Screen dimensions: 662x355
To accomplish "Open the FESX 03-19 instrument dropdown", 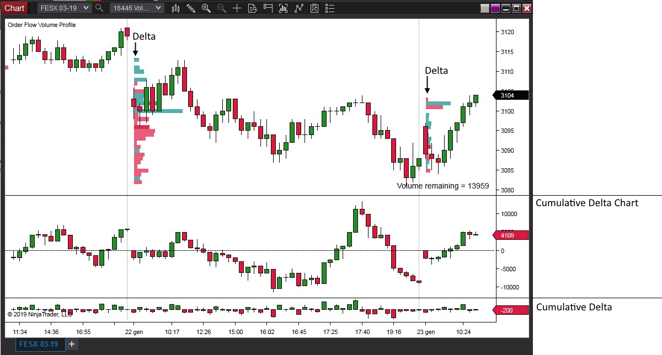I will 64,8.
